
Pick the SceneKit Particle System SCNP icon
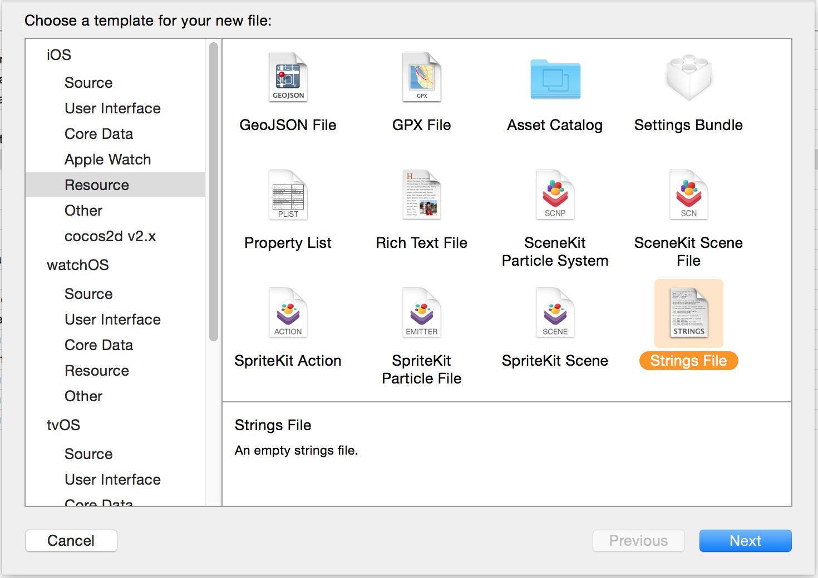[555, 195]
